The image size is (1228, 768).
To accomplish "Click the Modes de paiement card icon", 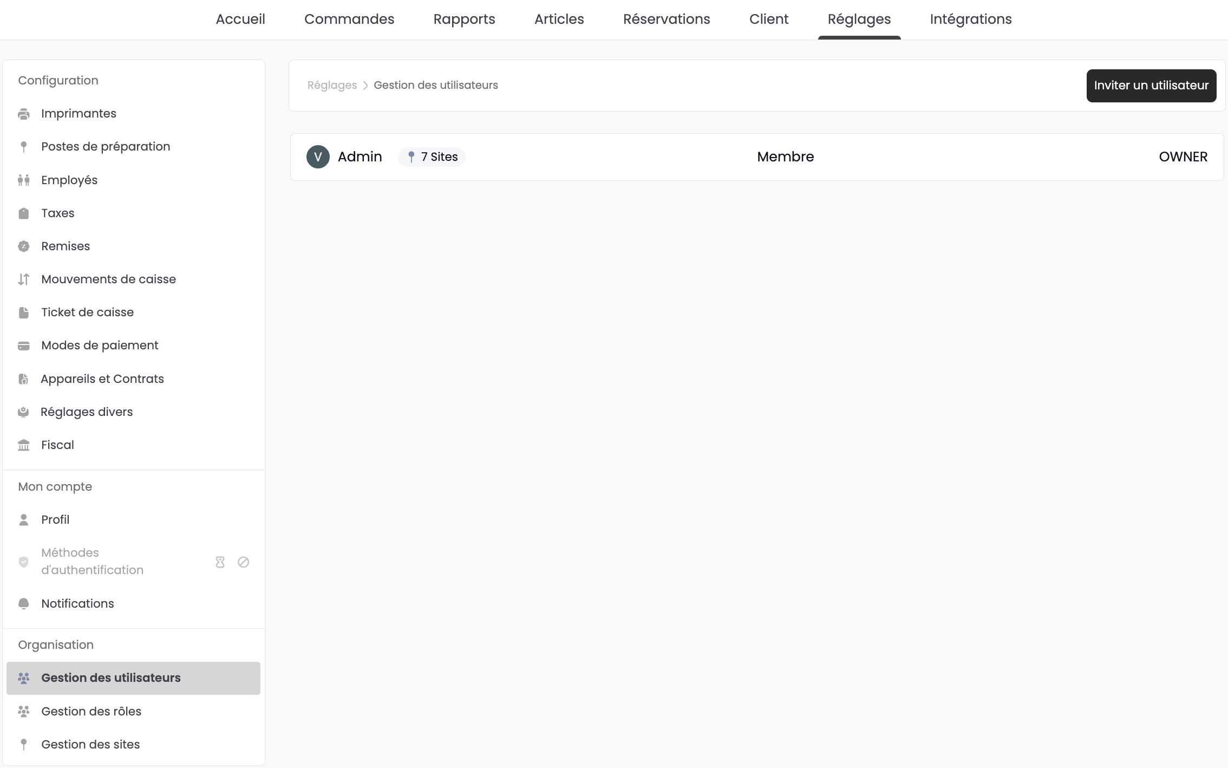I will [24, 346].
